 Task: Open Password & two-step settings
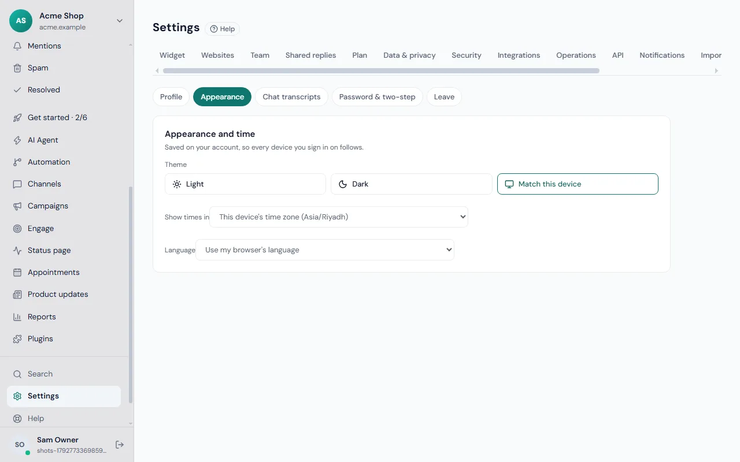coord(377,96)
